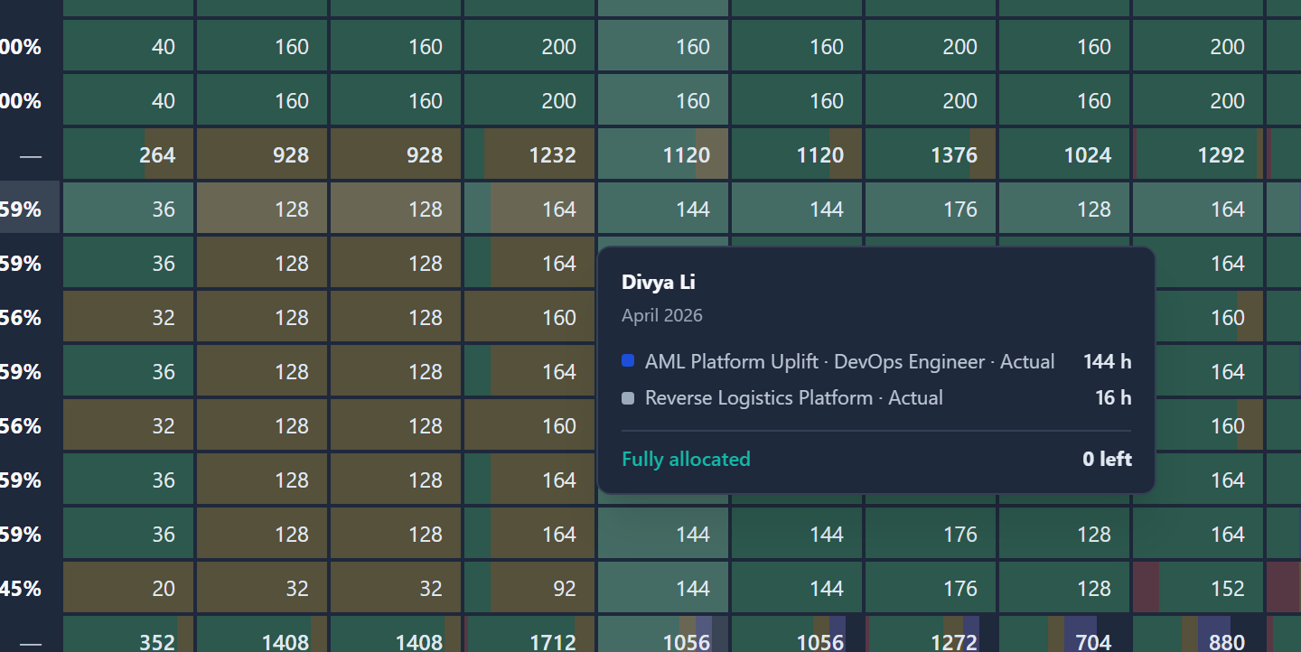Click the 1024 total cell
Image resolution: width=1301 pixels, height=652 pixels.
coord(1064,154)
